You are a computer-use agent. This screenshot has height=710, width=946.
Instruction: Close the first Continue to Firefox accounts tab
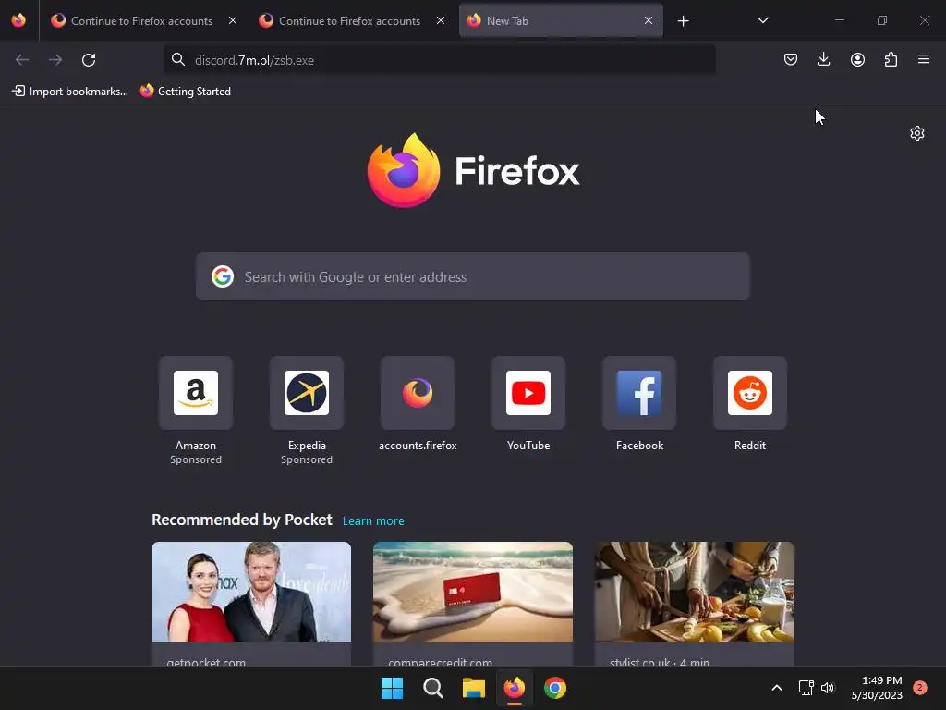(x=233, y=20)
